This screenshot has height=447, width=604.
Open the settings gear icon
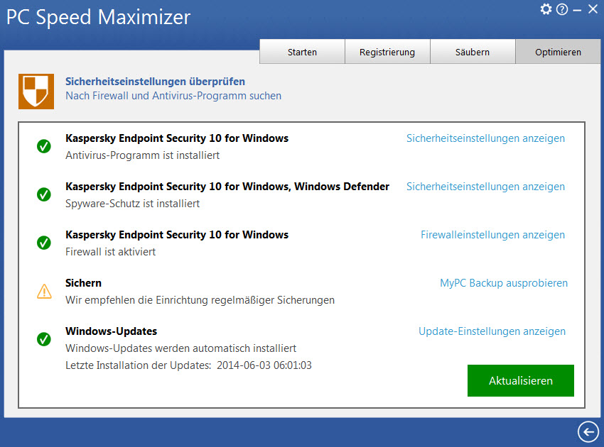[x=546, y=9]
